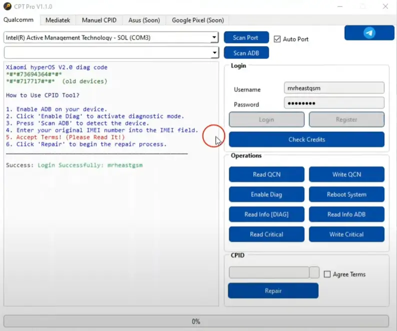Click the Reboot System button
The image size is (397, 331).
tap(346, 194)
